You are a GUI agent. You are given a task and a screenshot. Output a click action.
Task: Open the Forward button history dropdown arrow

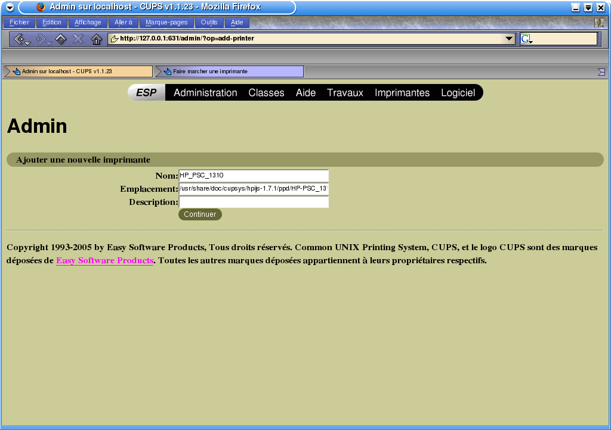[x=49, y=43]
